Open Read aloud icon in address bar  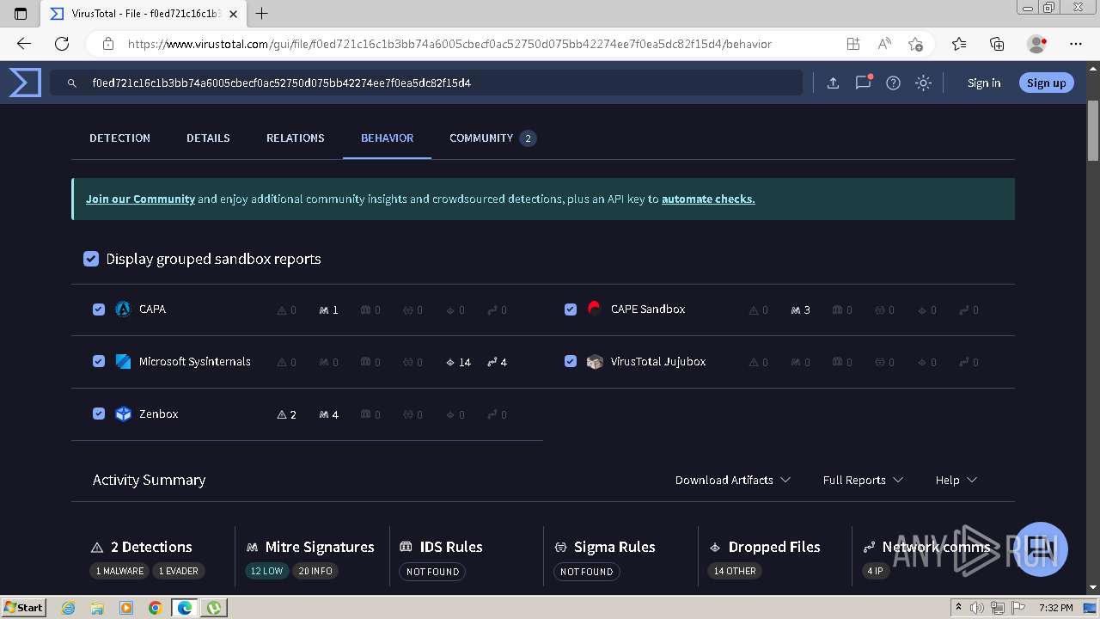884,44
